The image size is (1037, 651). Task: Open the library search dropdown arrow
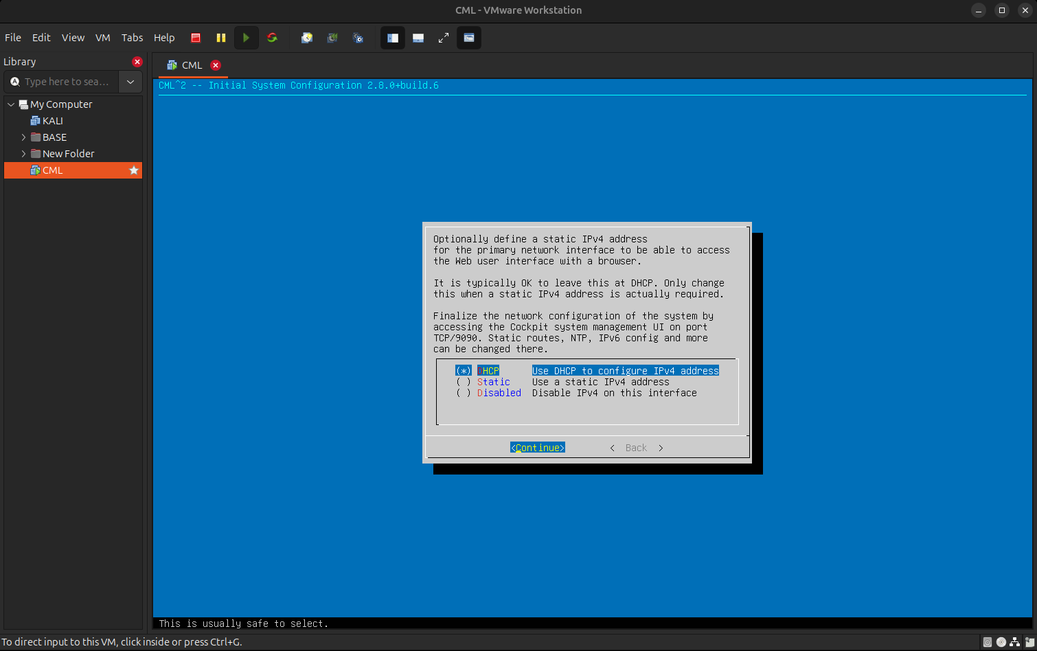130,82
